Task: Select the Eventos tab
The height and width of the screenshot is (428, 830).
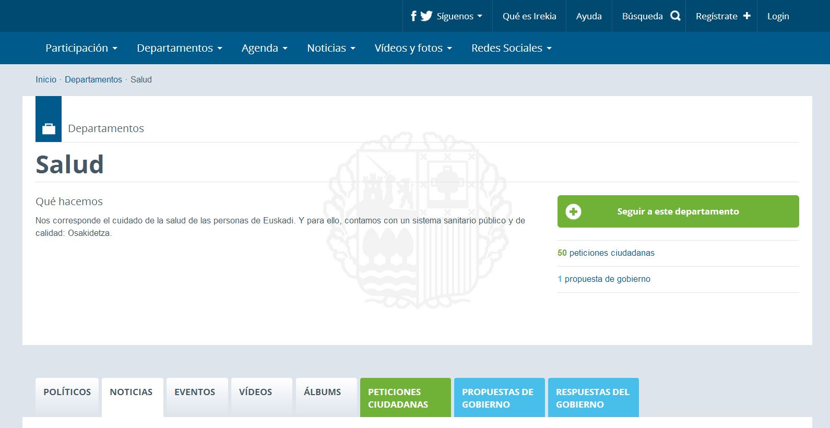Action: (x=195, y=392)
